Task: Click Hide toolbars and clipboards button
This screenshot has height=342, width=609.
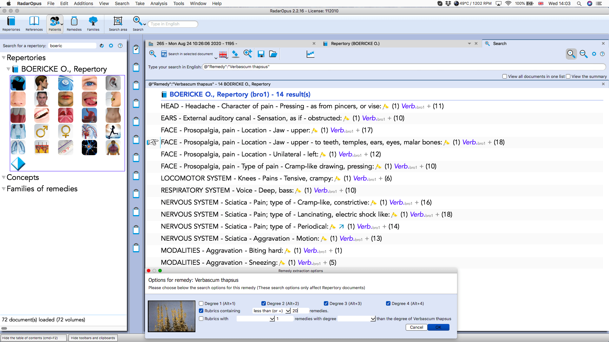Action: point(93,338)
